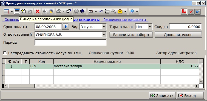Click the Срок оплаты date field
Viewport: 207px width, 101px height.
click(x=48, y=27)
